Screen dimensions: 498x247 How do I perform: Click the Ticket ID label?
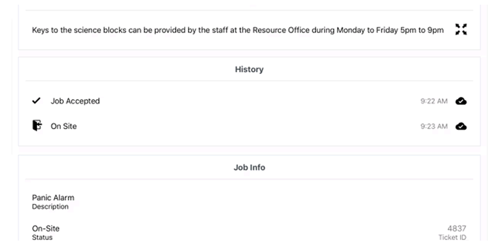452,238
